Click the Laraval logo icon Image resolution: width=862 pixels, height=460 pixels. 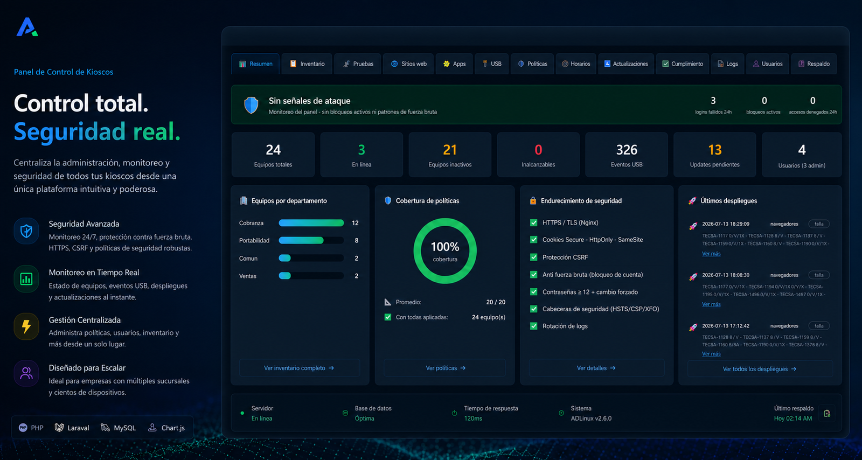click(x=59, y=428)
